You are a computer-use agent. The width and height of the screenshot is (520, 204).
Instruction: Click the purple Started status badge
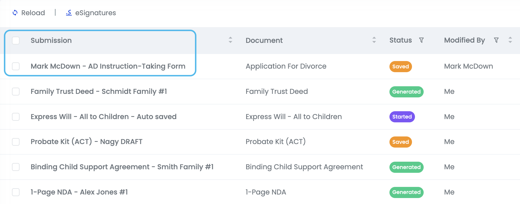(402, 117)
